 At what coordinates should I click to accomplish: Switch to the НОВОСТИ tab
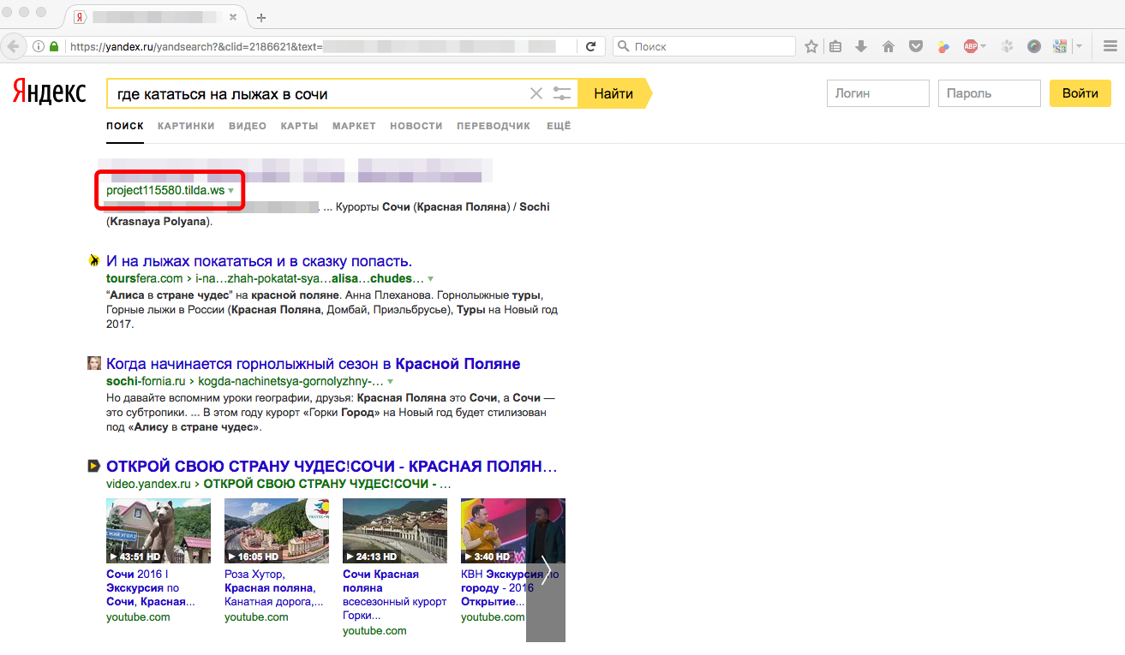[416, 126]
